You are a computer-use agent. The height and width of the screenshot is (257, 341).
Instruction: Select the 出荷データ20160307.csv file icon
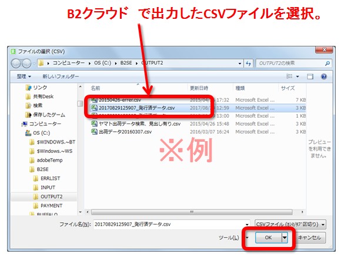[x=94, y=131]
